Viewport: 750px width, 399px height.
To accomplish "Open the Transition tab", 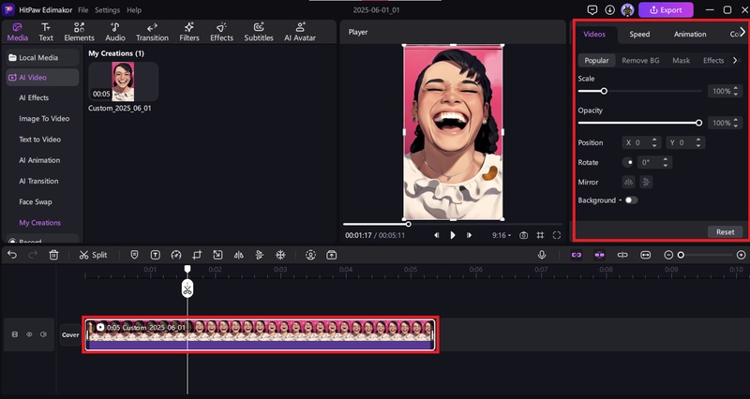I will pos(152,32).
